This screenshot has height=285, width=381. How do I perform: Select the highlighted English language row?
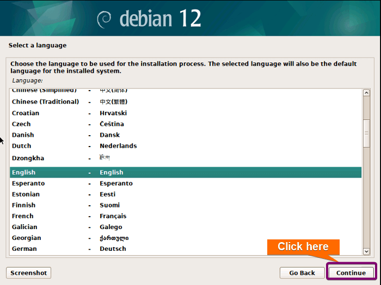[x=186, y=172]
